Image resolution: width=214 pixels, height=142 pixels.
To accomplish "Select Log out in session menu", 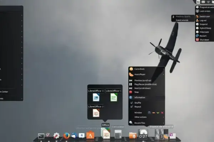I will pos(205,21).
